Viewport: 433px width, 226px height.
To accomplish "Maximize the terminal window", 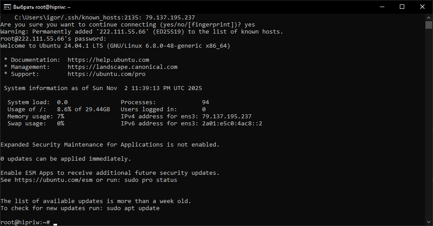I will (x=402, y=7).
